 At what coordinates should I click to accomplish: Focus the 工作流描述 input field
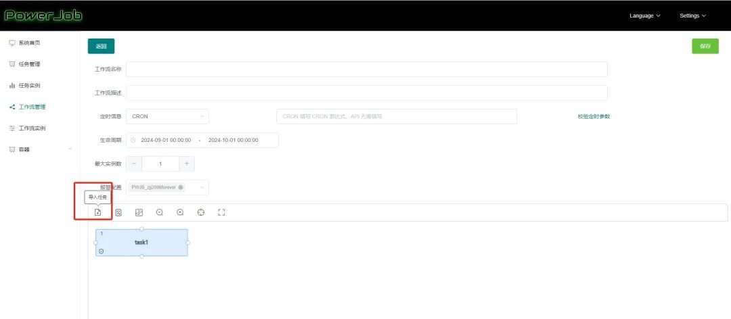click(366, 93)
